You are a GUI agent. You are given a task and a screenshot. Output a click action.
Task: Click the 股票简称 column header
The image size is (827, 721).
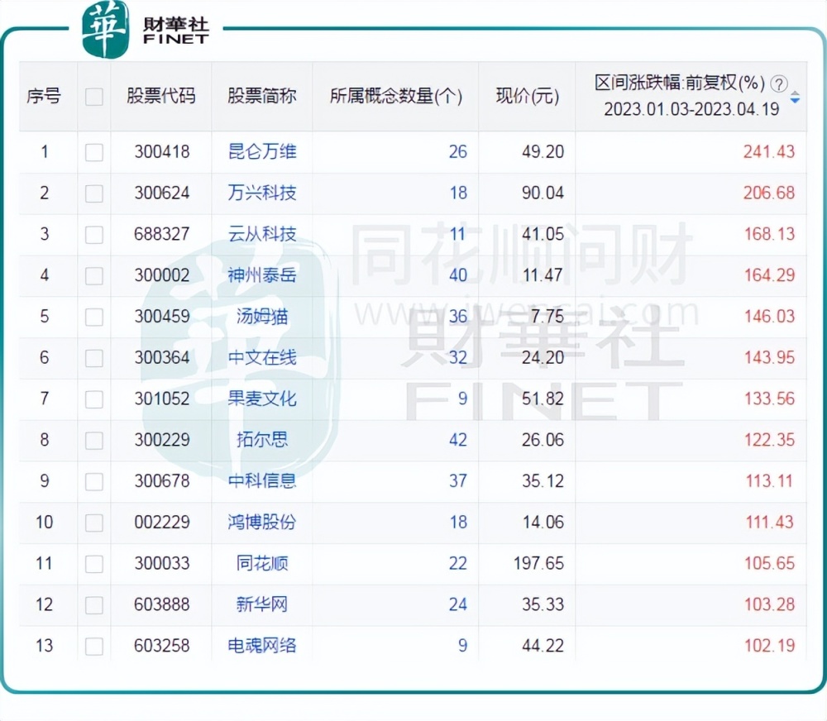point(262,96)
